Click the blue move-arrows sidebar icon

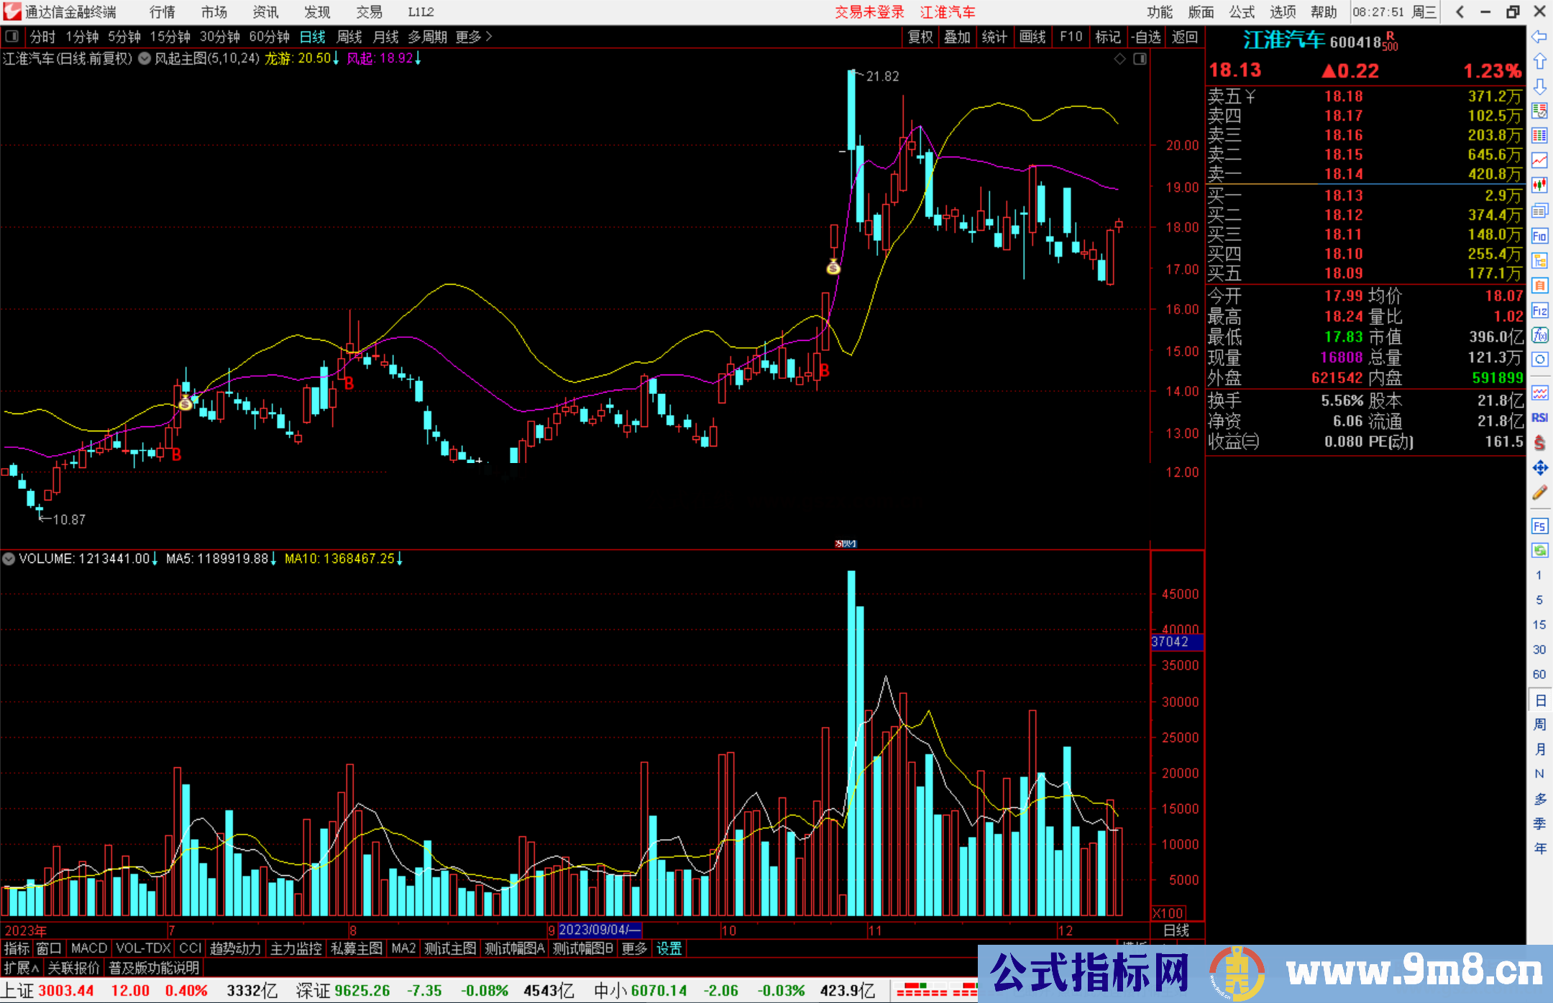click(1539, 468)
